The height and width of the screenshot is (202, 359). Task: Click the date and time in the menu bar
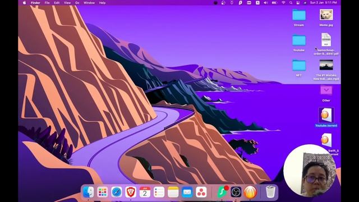(323, 3)
